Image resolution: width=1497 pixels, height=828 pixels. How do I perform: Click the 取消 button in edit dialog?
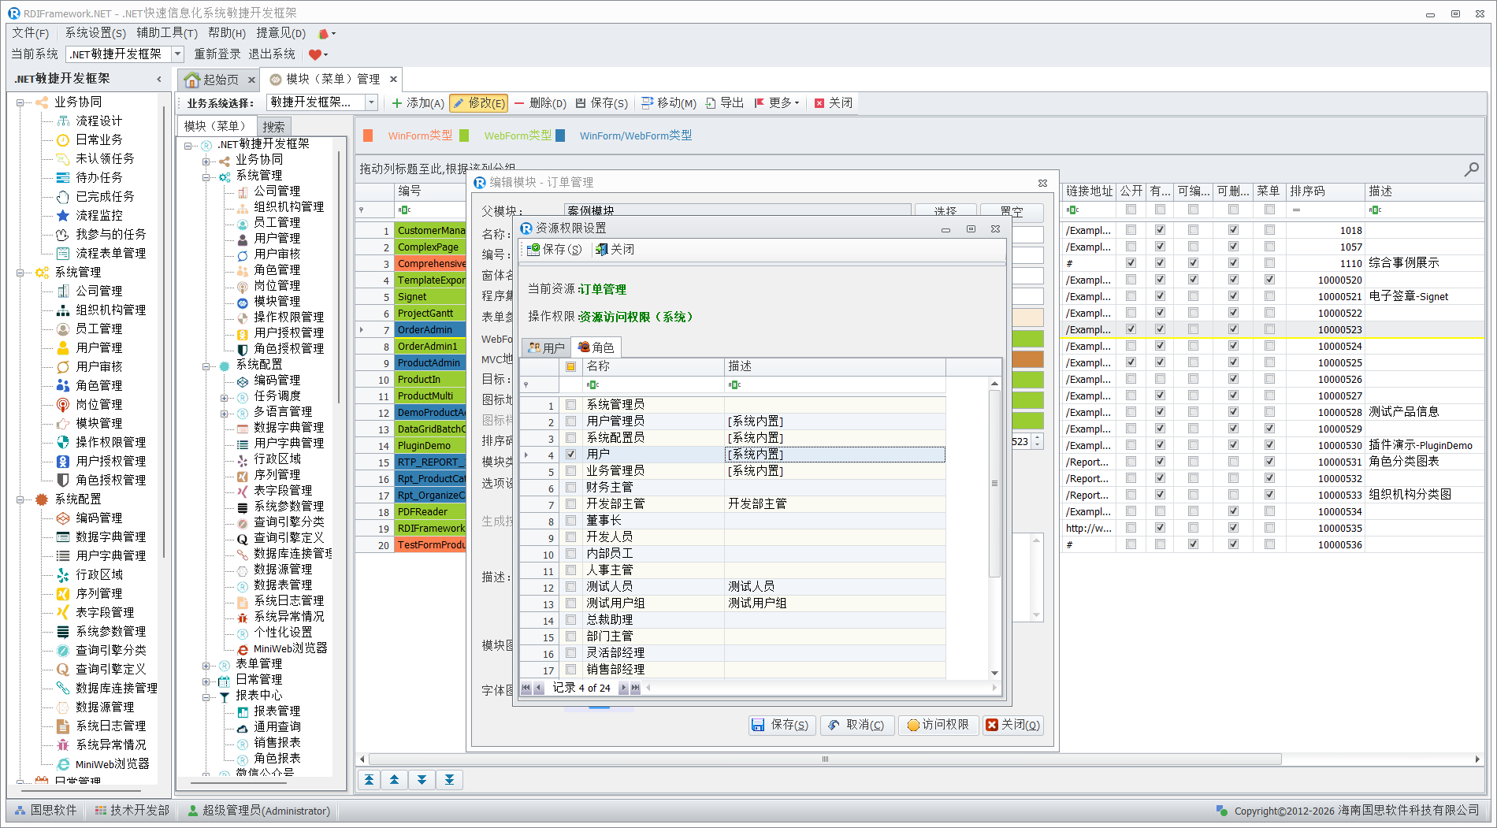click(856, 725)
